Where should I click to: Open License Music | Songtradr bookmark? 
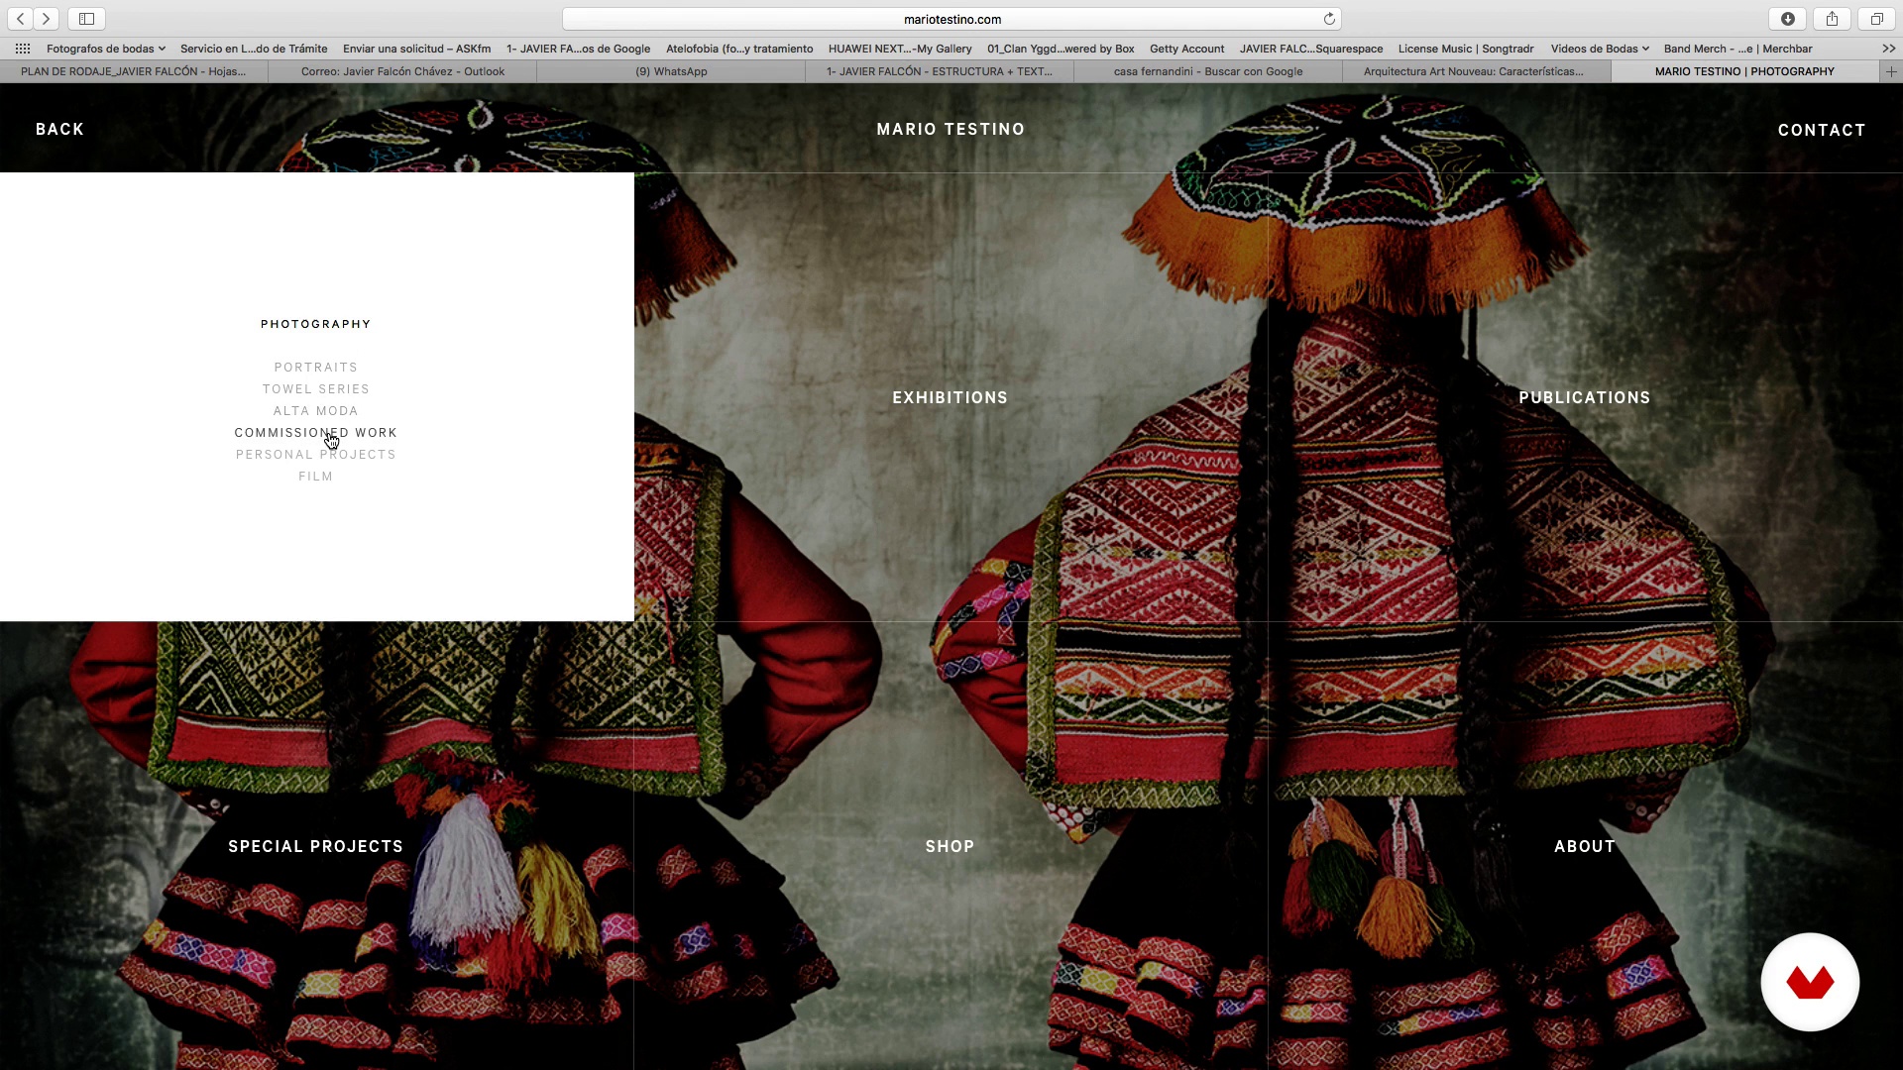pyautogui.click(x=1466, y=49)
